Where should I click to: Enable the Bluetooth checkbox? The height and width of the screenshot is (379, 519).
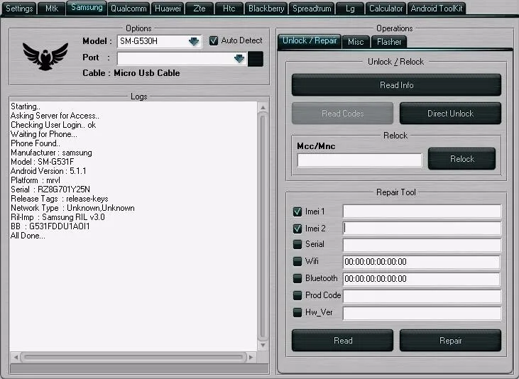pyautogui.click(x=297, y=278)
